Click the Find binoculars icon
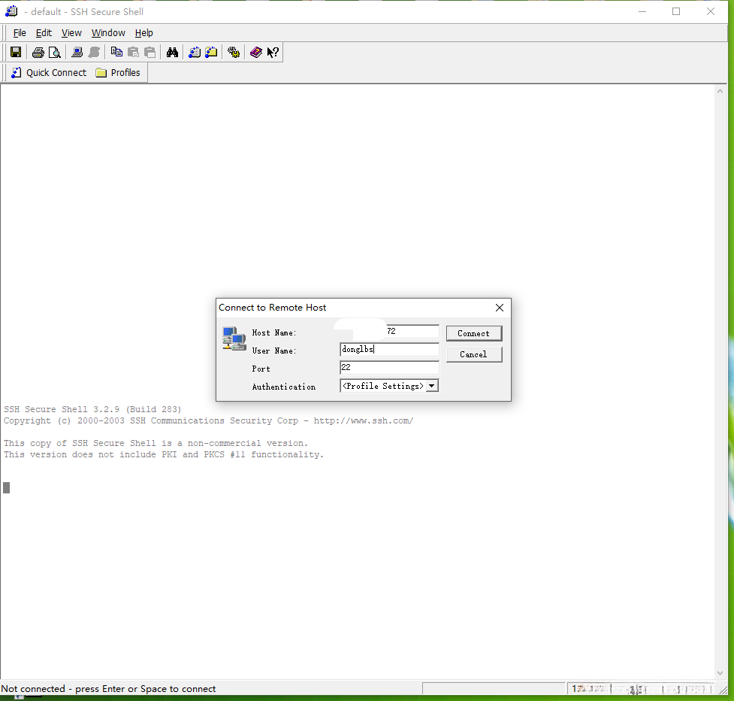This screenshot has width=734, height=701. tap(172, 52)
